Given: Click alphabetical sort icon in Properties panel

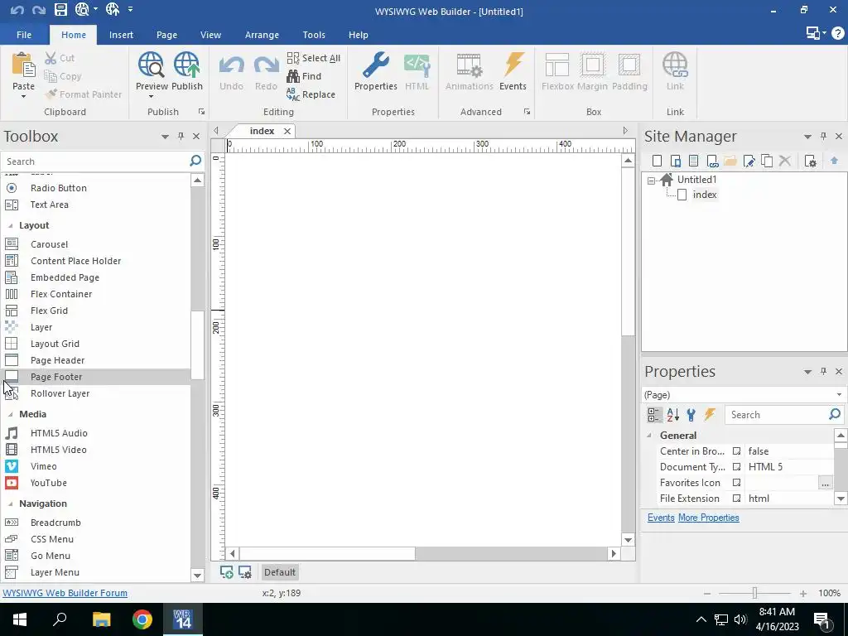Looking at the screenshot, I should point(672,415).
